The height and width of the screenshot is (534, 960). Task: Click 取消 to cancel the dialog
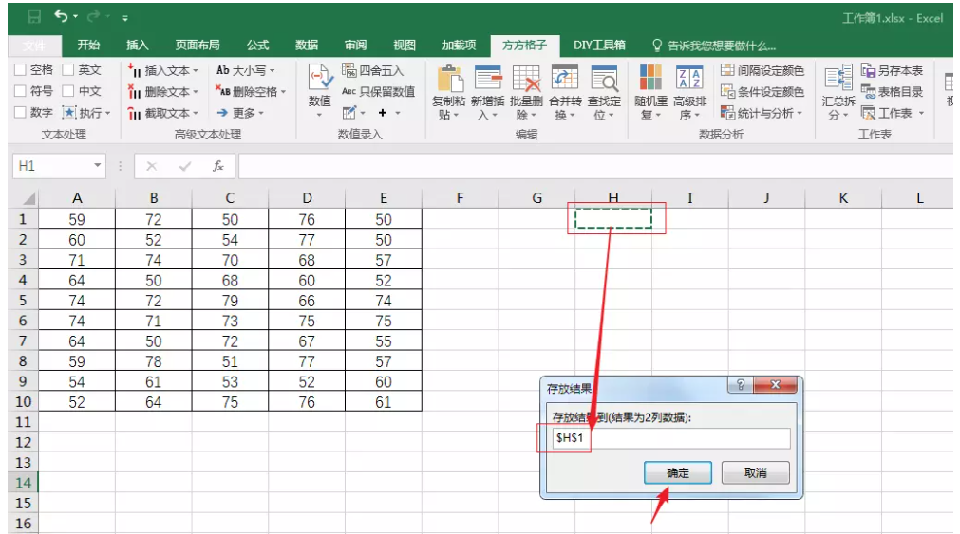pos(755,472)
